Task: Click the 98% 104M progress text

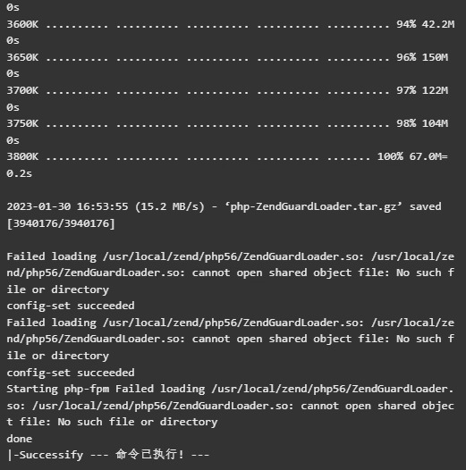Action: [x=422, y=123]
